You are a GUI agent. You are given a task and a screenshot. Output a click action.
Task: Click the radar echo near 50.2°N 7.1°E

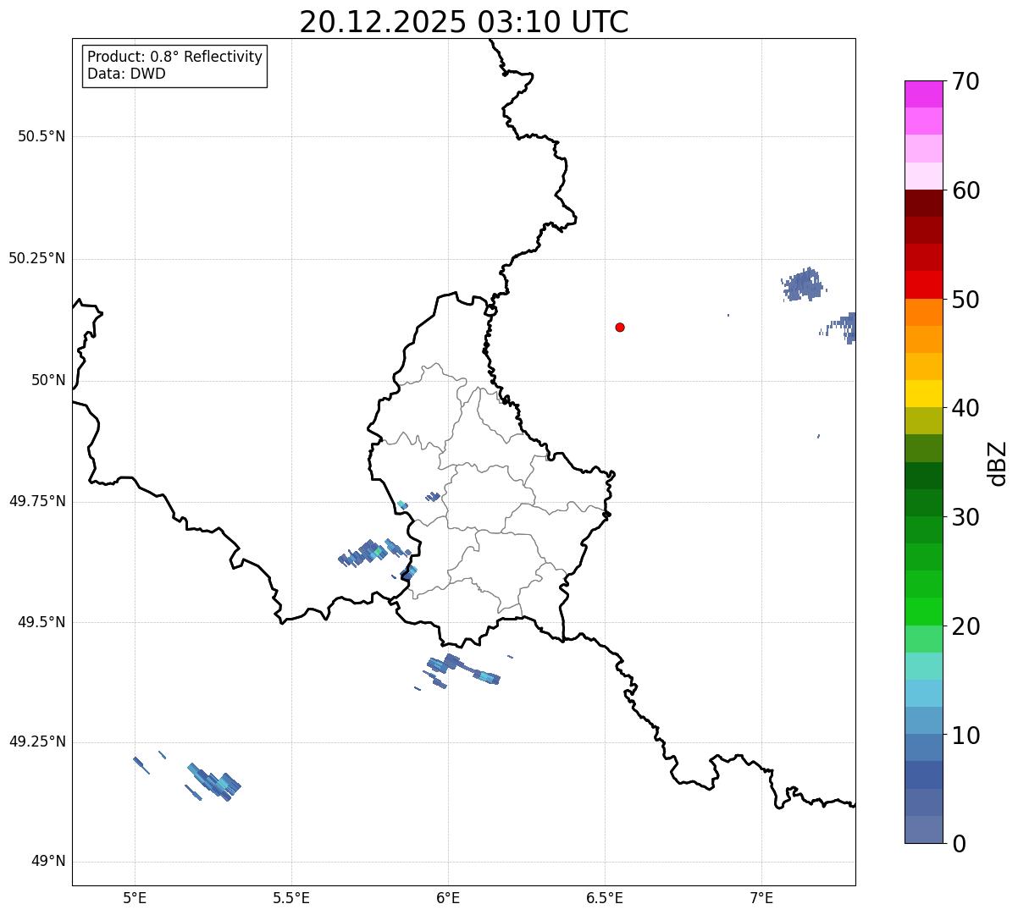click(x=802, y=284)
